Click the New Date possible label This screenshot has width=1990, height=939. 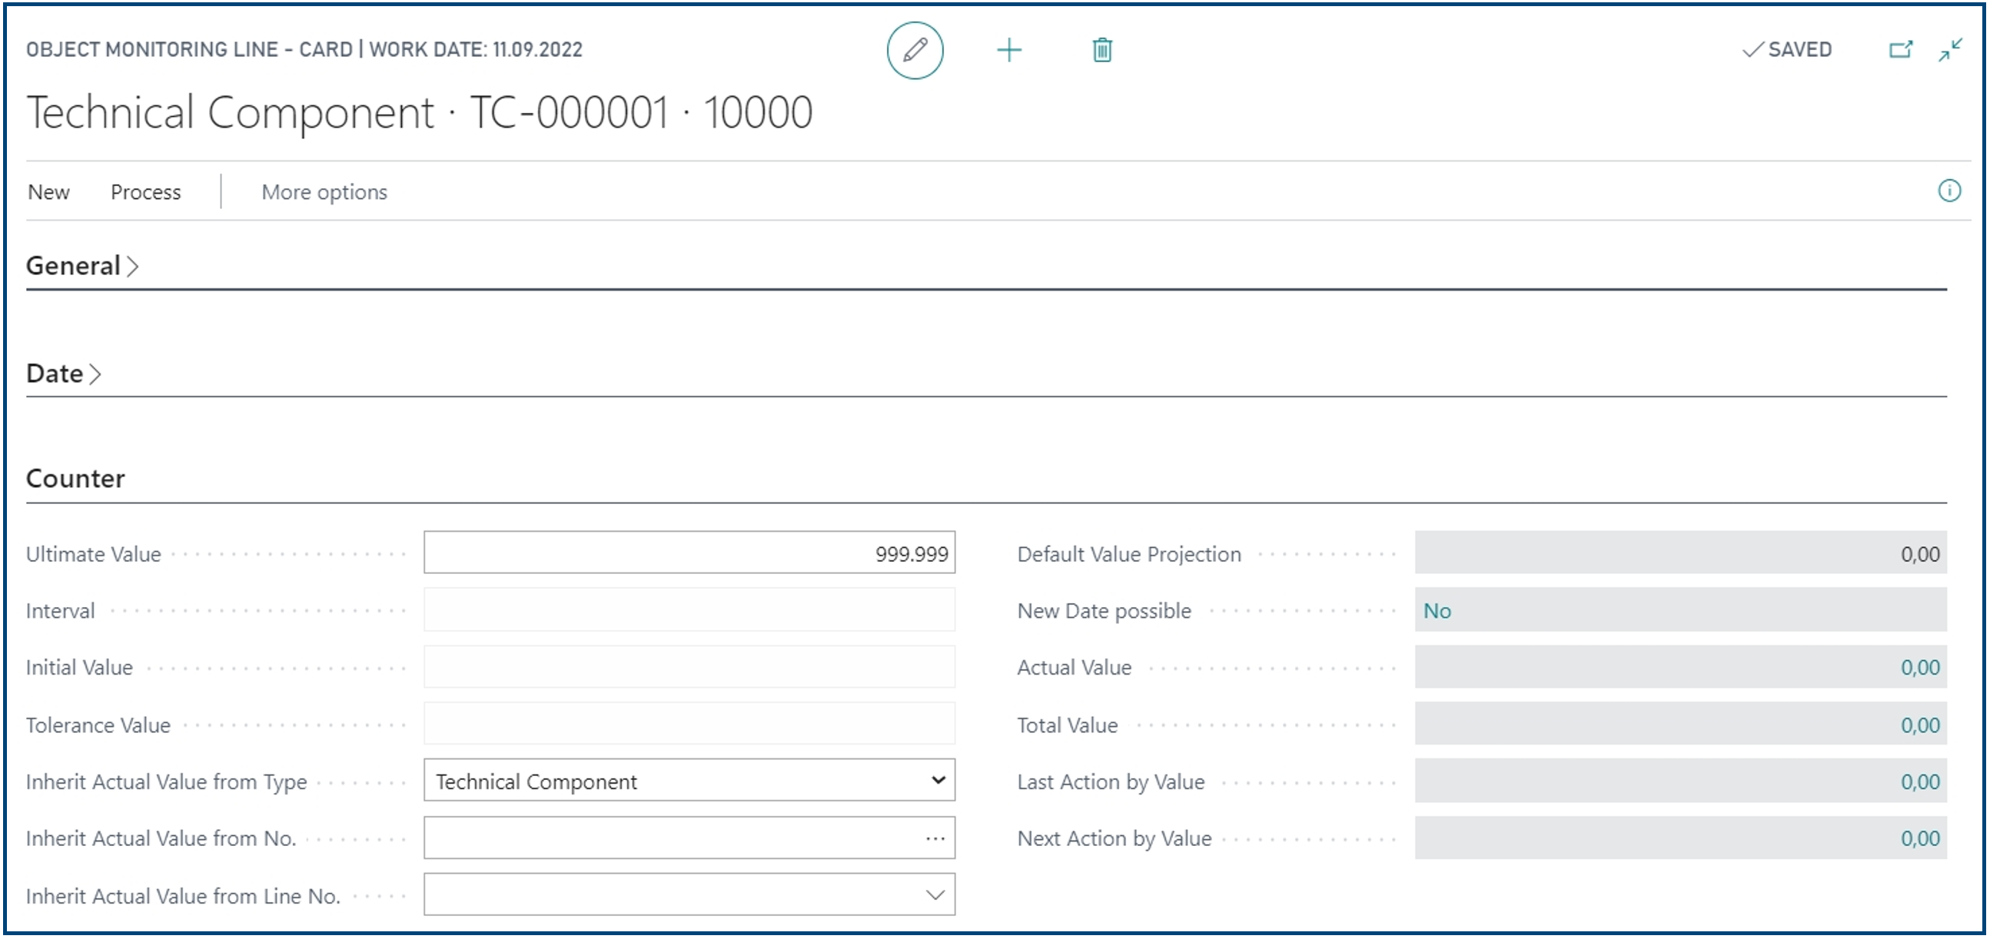pos(1105,611)
